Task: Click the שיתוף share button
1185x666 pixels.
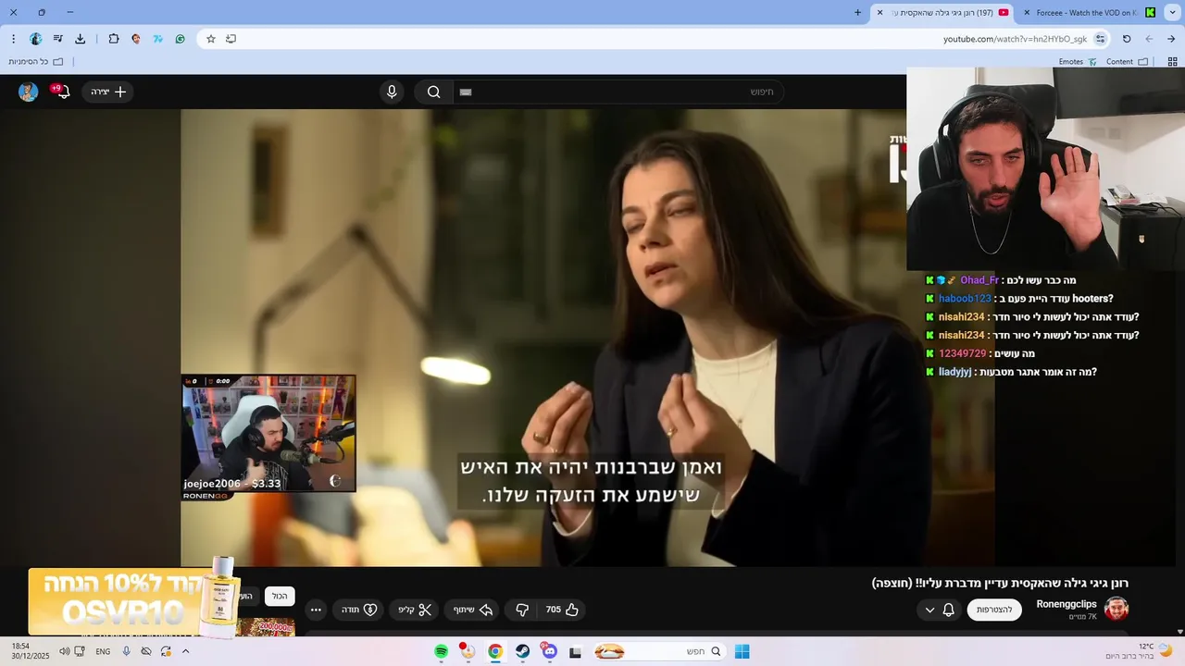Action: [x=472, y=610]
